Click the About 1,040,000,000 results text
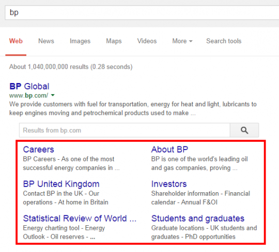This screenshot has width=279, height=252. (71, 67)
